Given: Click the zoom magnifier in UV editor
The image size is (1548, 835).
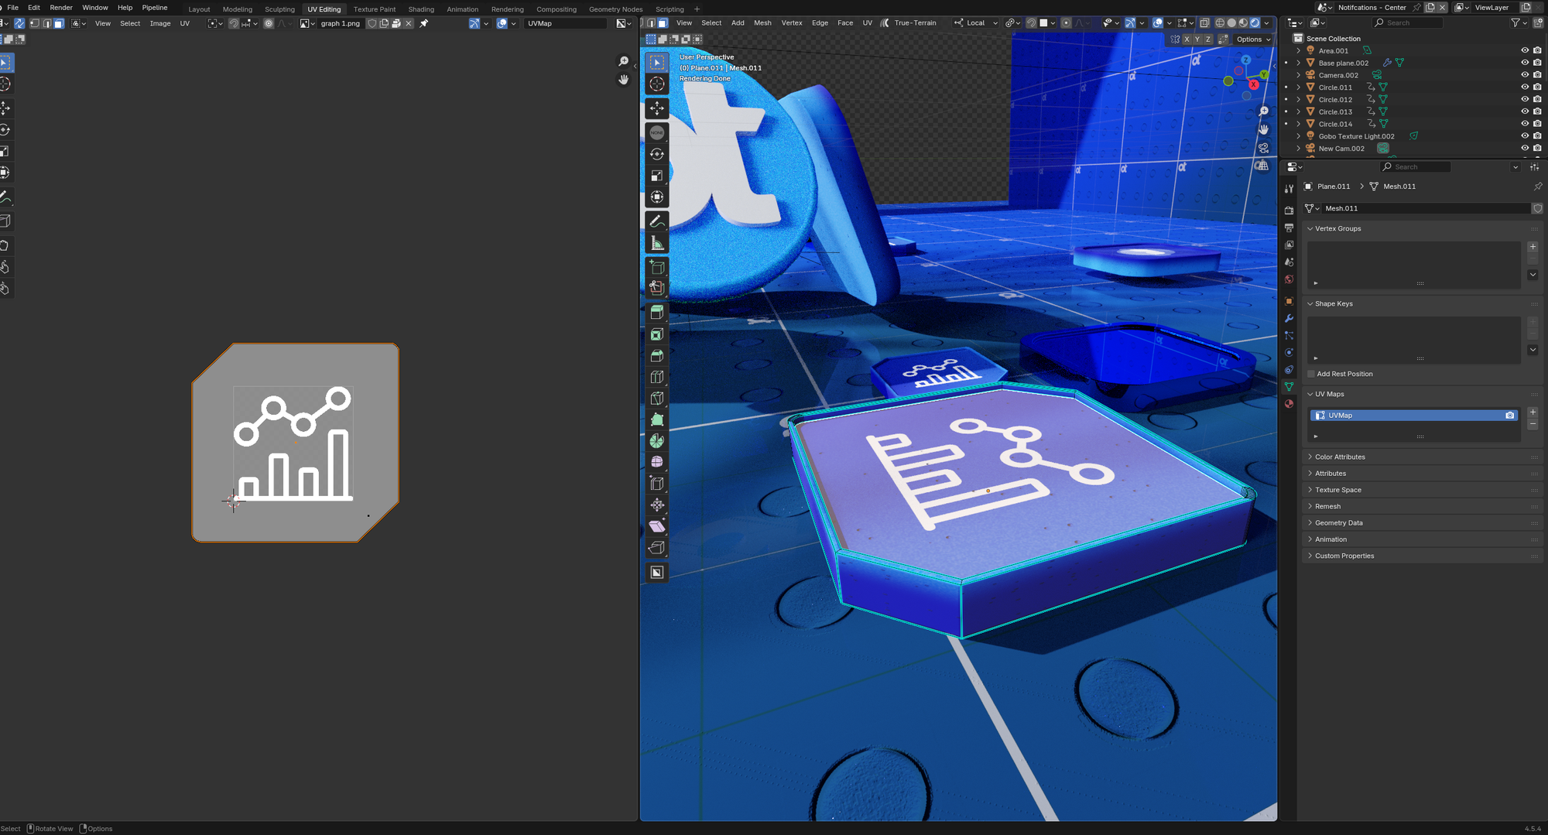Looking at the screenshot, I should coord(623,62).
